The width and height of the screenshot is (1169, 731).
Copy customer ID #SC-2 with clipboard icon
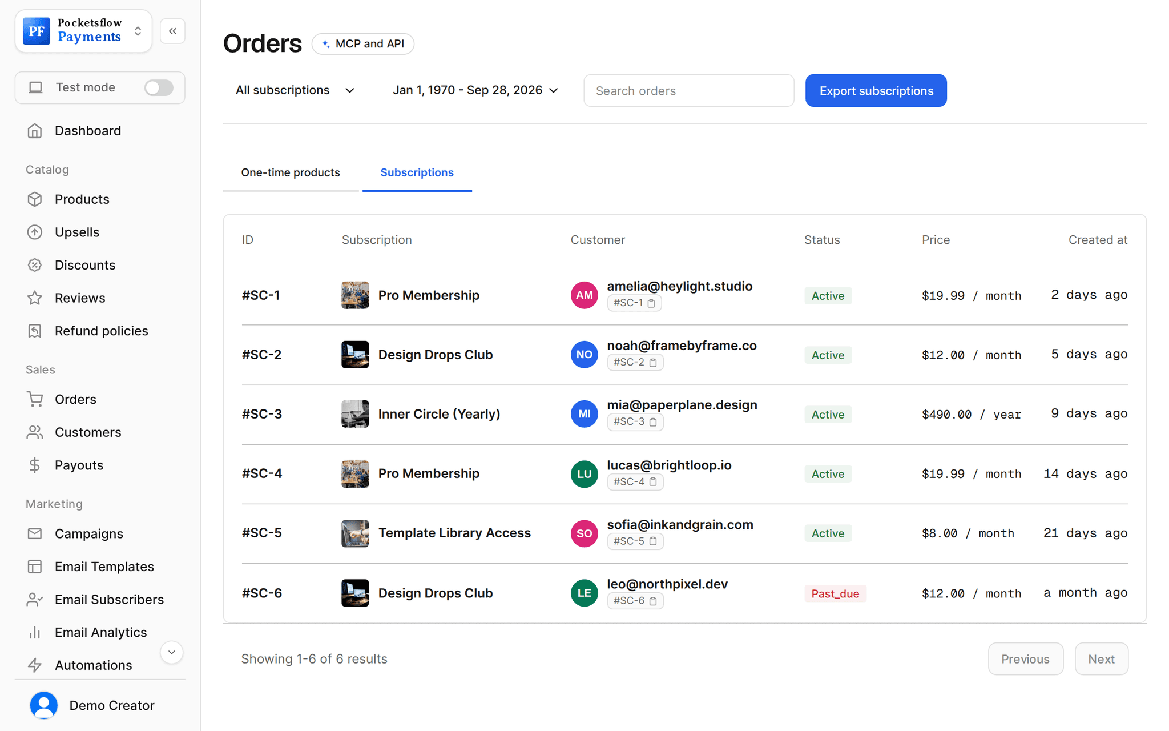pyautogui.click(x=653, y=362)
